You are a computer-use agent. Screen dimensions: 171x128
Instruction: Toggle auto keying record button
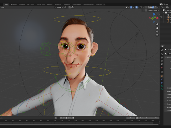point(56,118)
